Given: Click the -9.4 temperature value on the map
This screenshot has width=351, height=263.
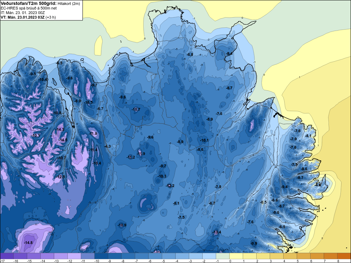Looking at the screenshot, I should pos(284,187).
